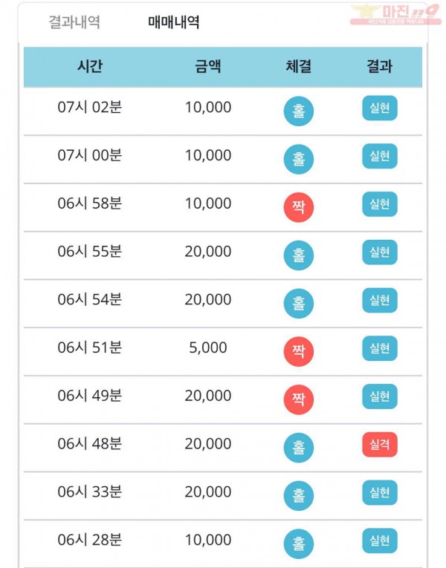Click the 홀 badge for 06시 33분
The image size is (446, 568).
click(298, 496)
